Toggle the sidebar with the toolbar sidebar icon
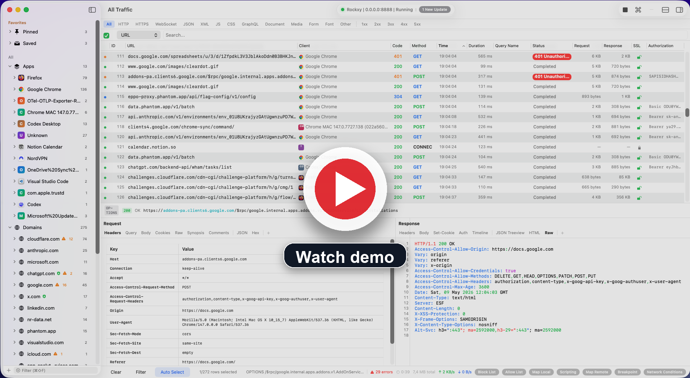The image size is (690, 378). coord(92,10)
